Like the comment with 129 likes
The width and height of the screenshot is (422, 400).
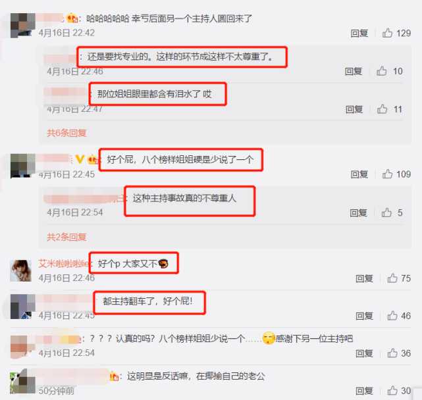tap(387, 33)
